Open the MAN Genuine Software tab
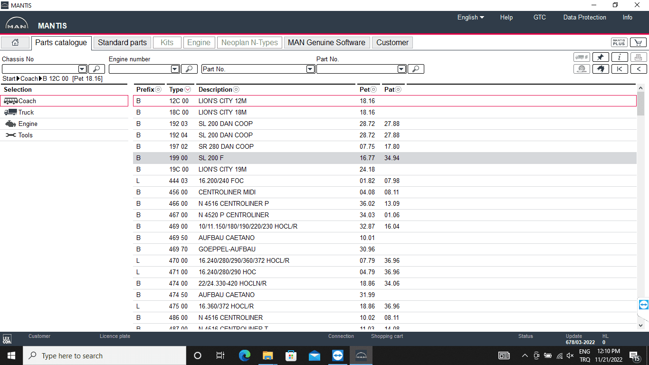The image size is (649, 365). pyautogui.click(x=326, y=43)
